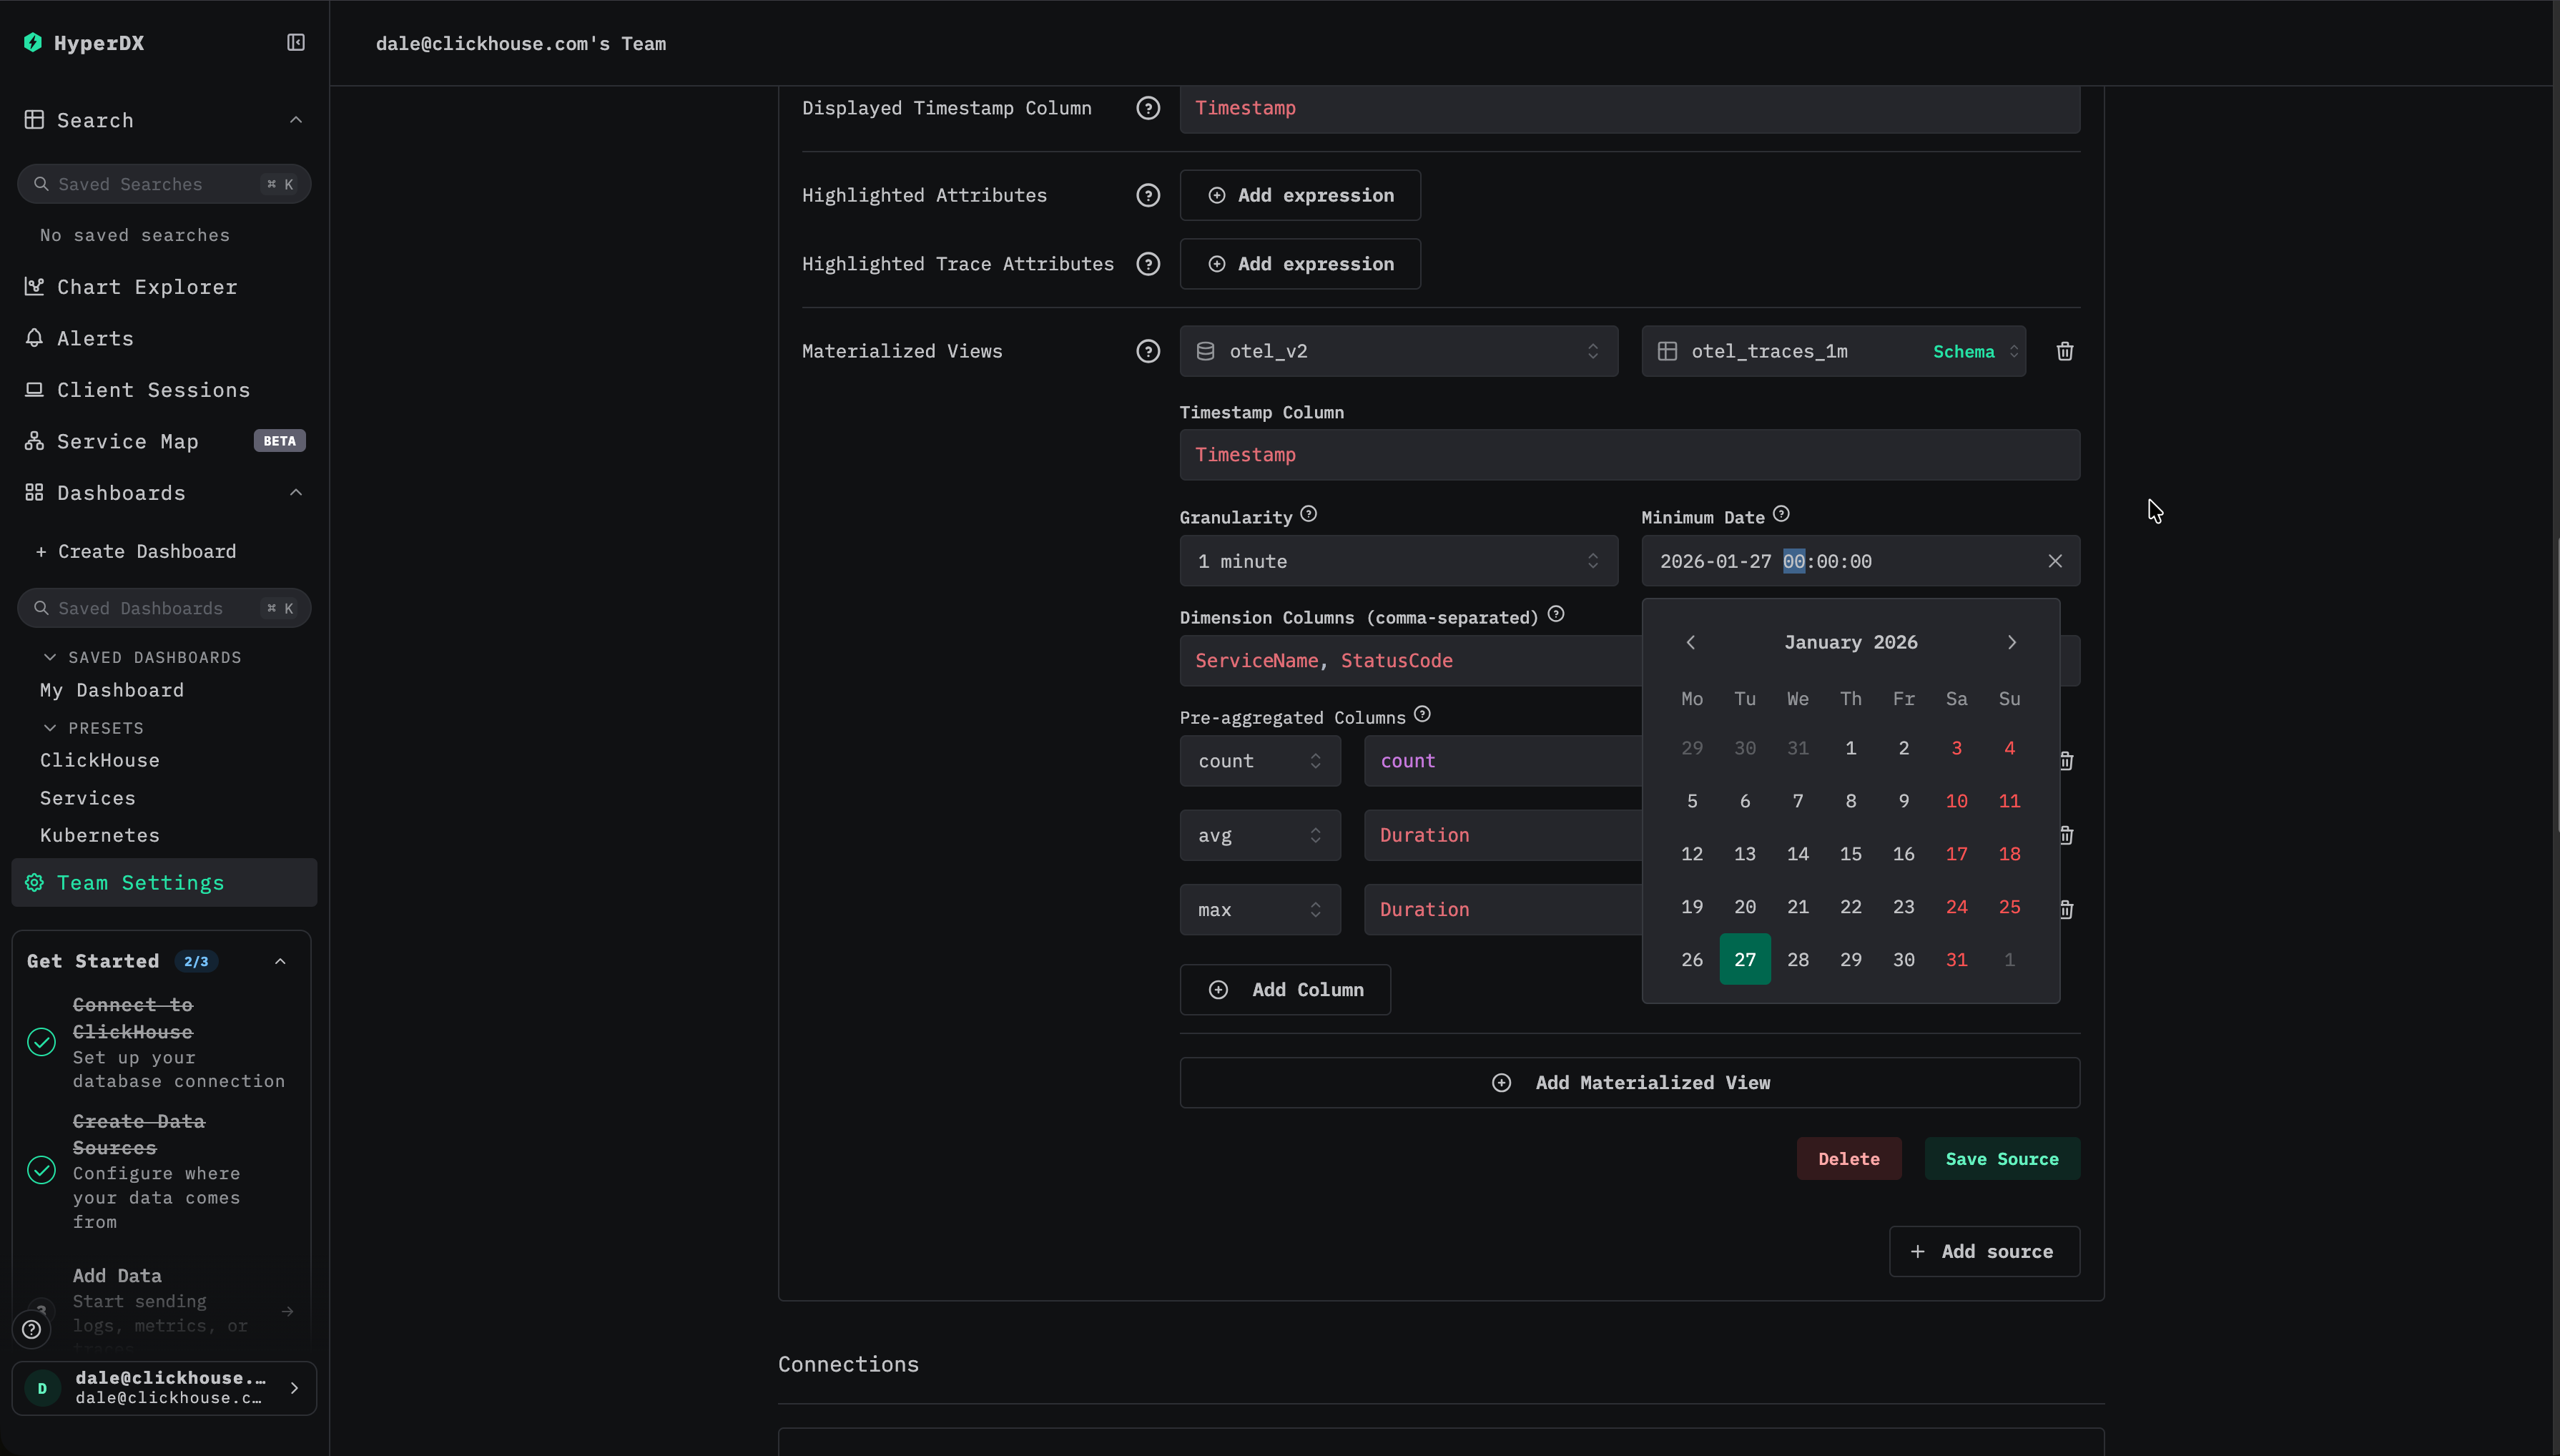Screen dimensions: 2560x1456
Task: Collapse the Get Started panel
Action: (x=280, y=961)
